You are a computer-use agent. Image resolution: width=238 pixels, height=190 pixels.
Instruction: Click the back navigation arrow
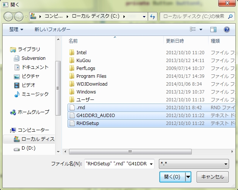[9, 16]
